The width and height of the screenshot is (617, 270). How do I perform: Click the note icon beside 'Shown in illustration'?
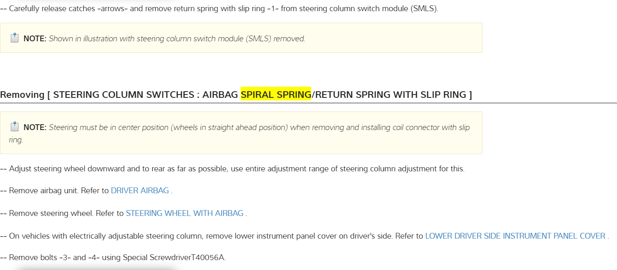click(14, 38)
